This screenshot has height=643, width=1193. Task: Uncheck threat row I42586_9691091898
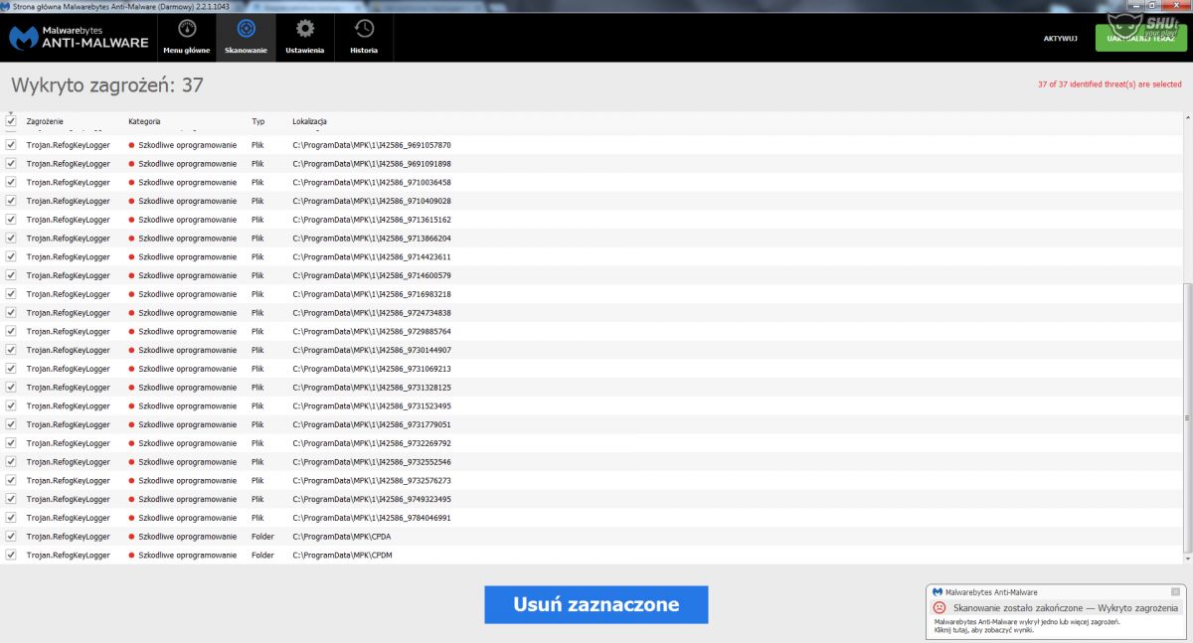pyautogui.click(x=11, y=164)
